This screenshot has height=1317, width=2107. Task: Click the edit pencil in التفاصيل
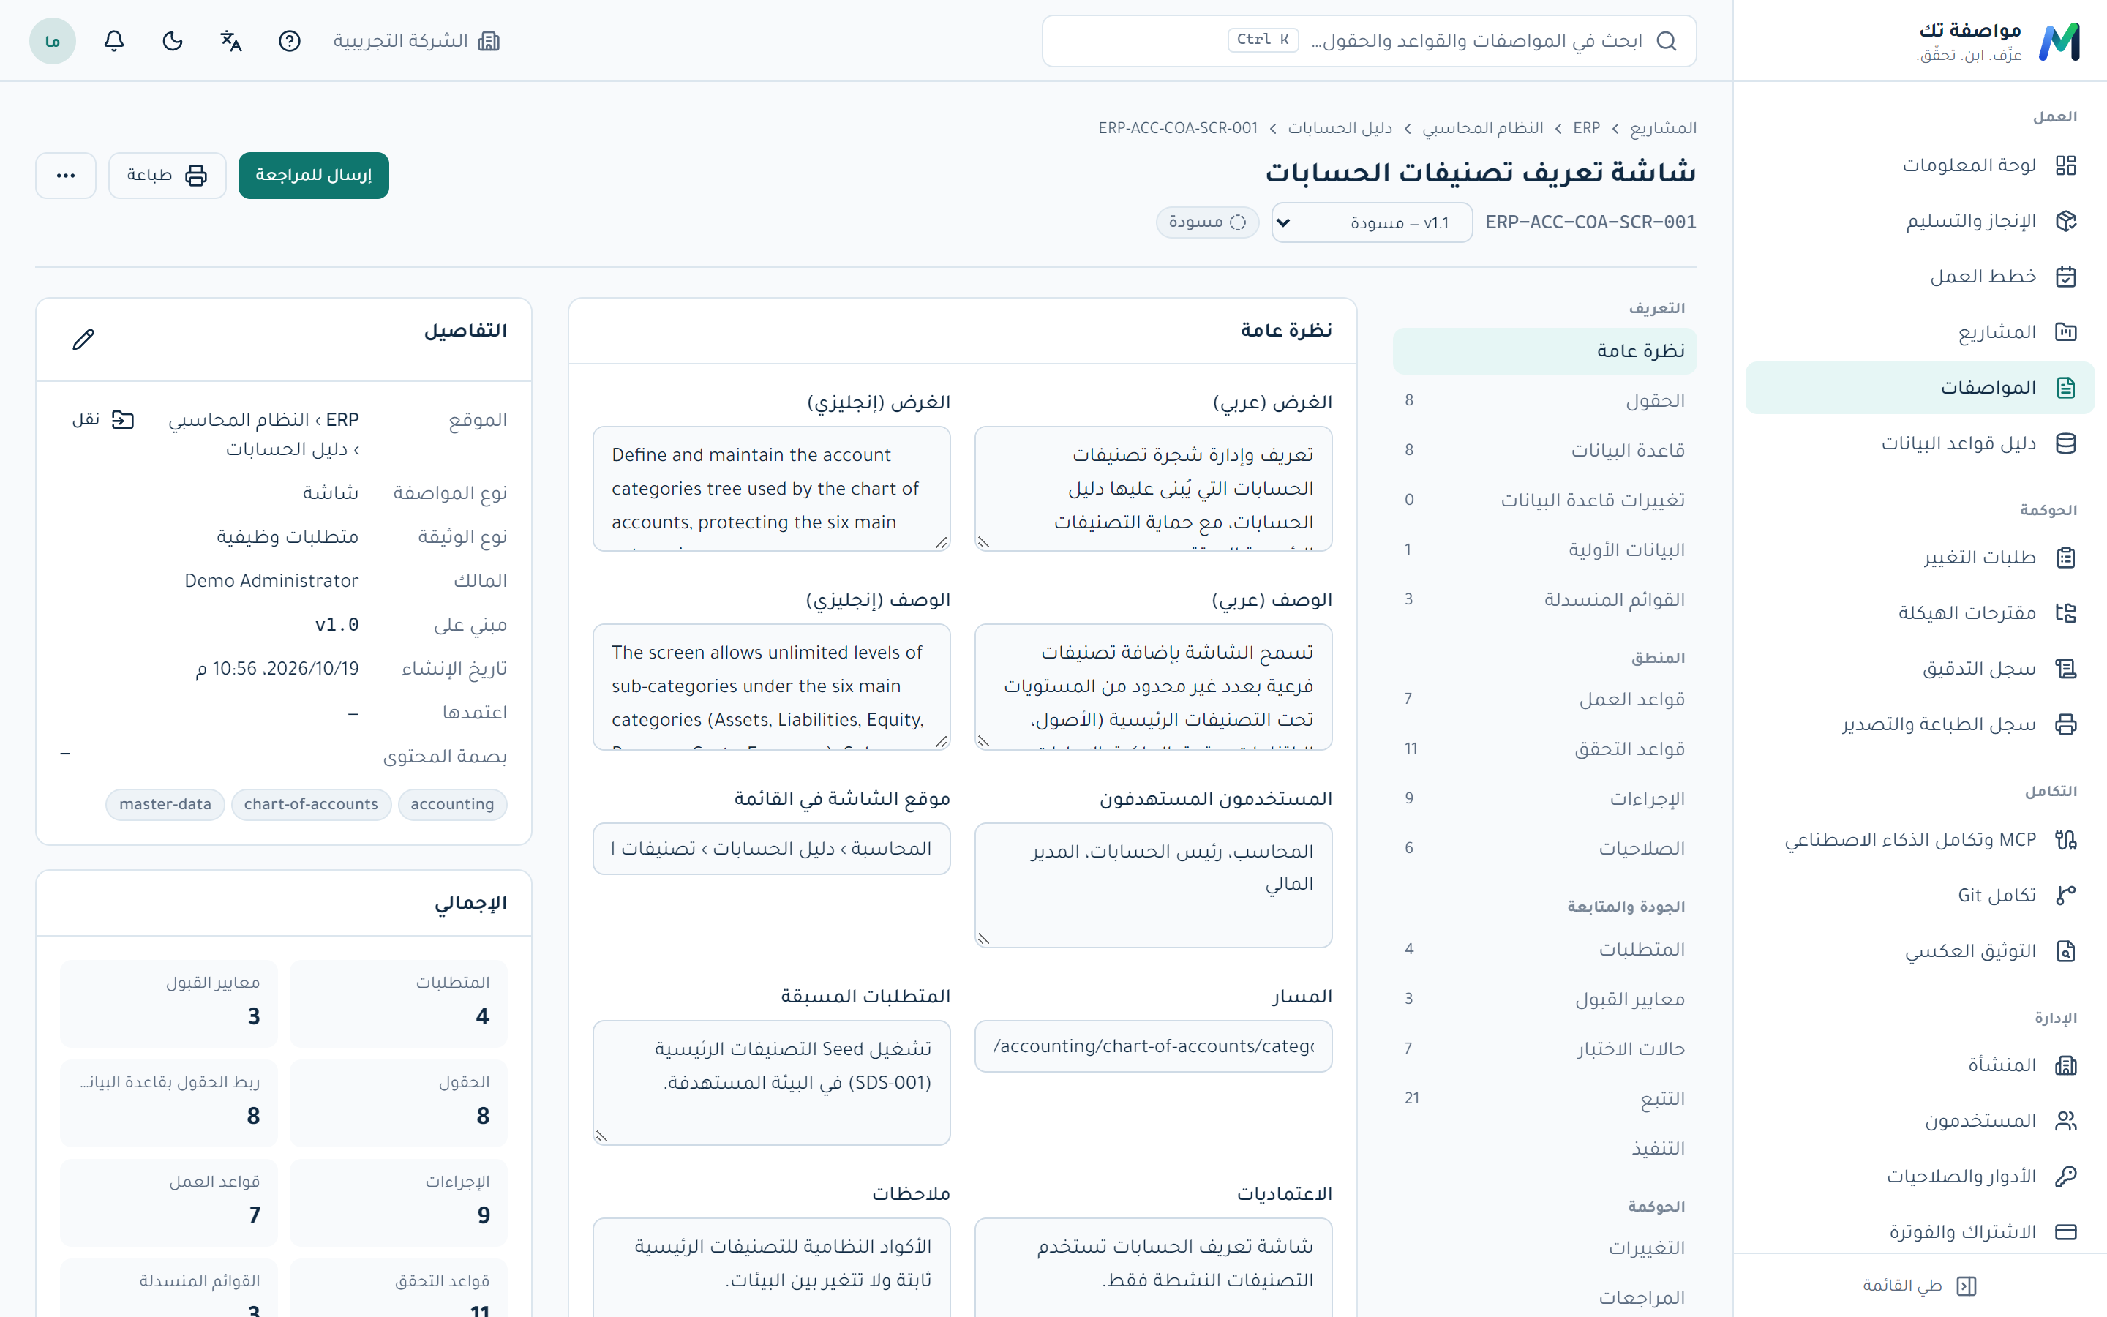pos(83,339)
